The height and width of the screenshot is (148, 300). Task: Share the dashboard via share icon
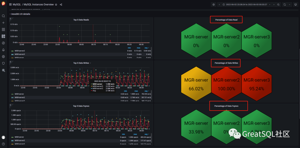[x=61, y=4]
